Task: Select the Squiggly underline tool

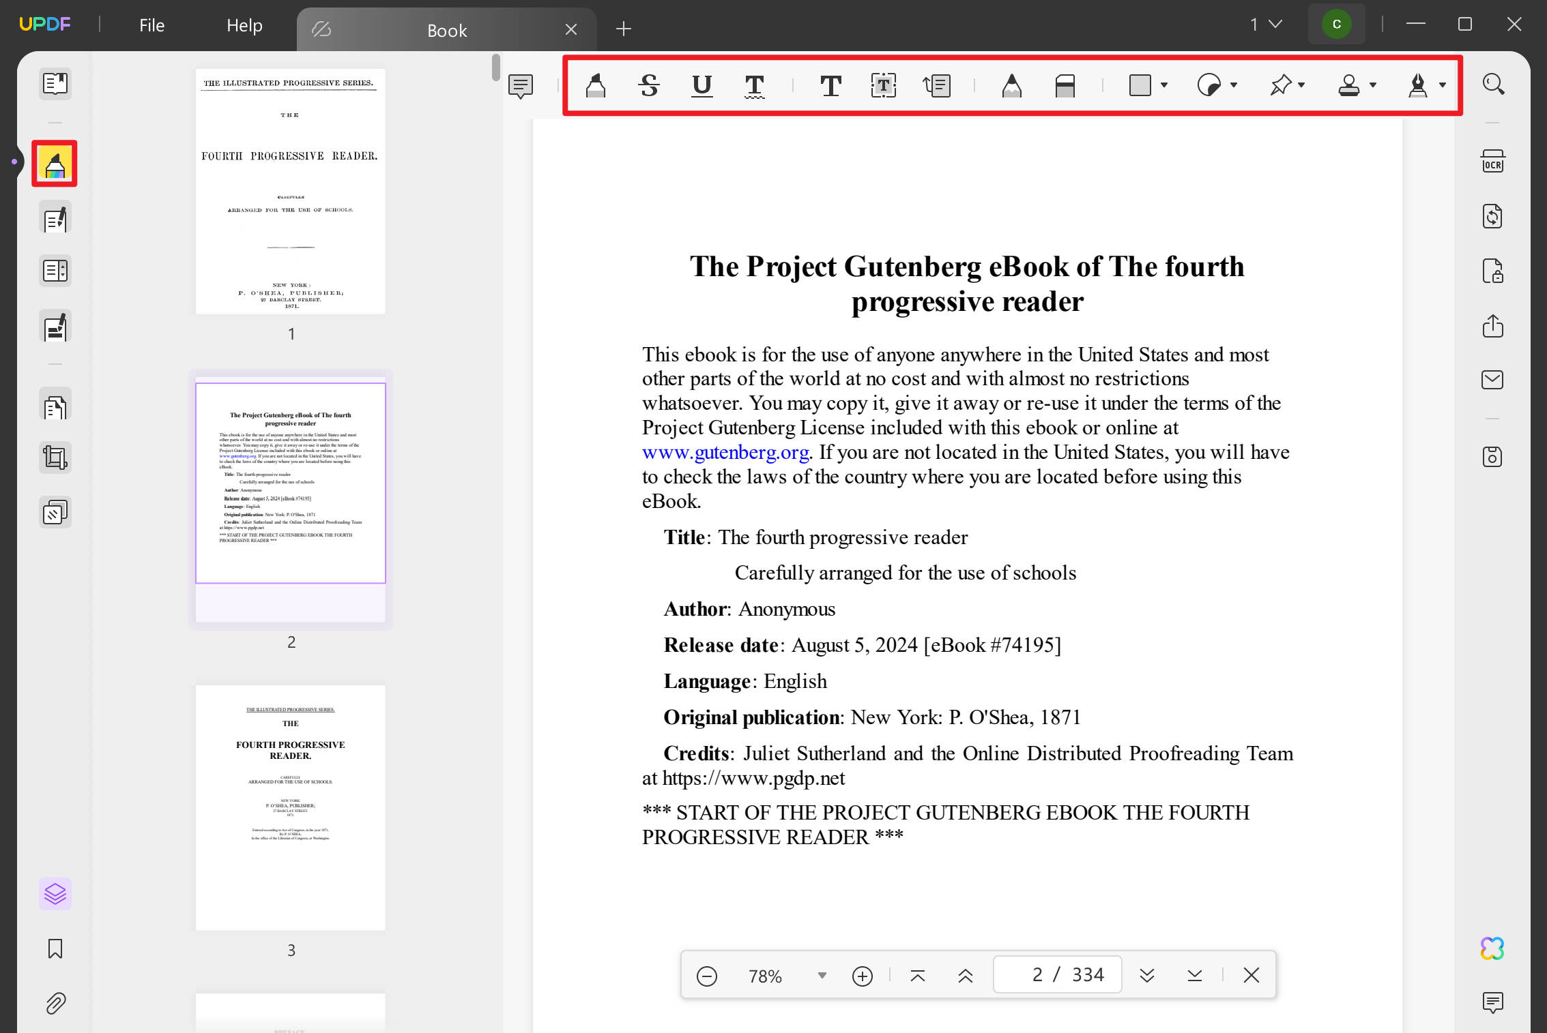Action: coord(755,85)
